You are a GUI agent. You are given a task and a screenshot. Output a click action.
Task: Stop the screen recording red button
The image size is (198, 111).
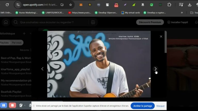click(x=12, y=105)
